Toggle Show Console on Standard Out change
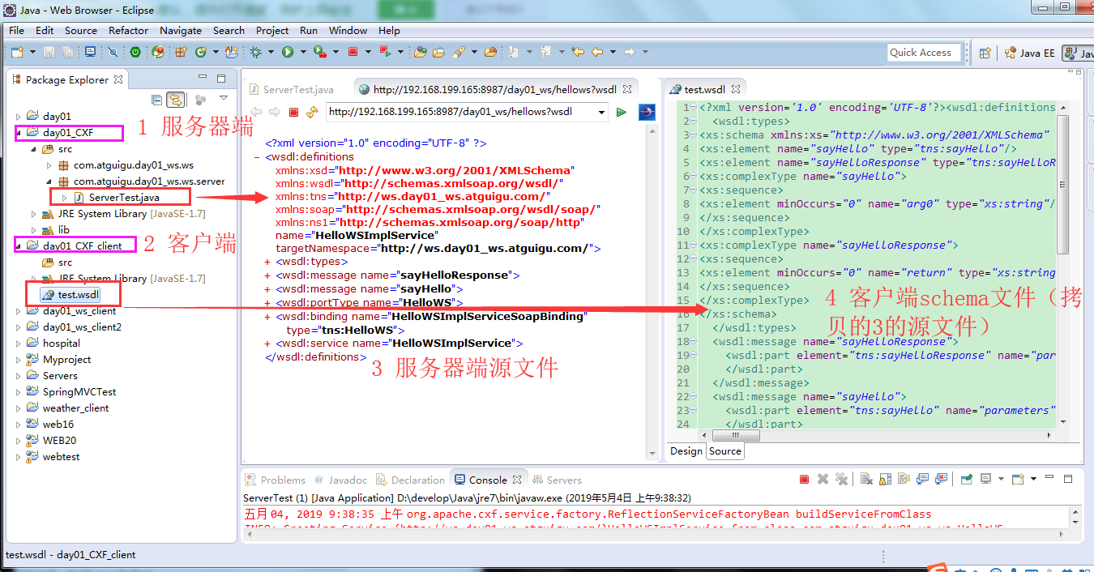The image size is (1094, 572). (922, 480)
